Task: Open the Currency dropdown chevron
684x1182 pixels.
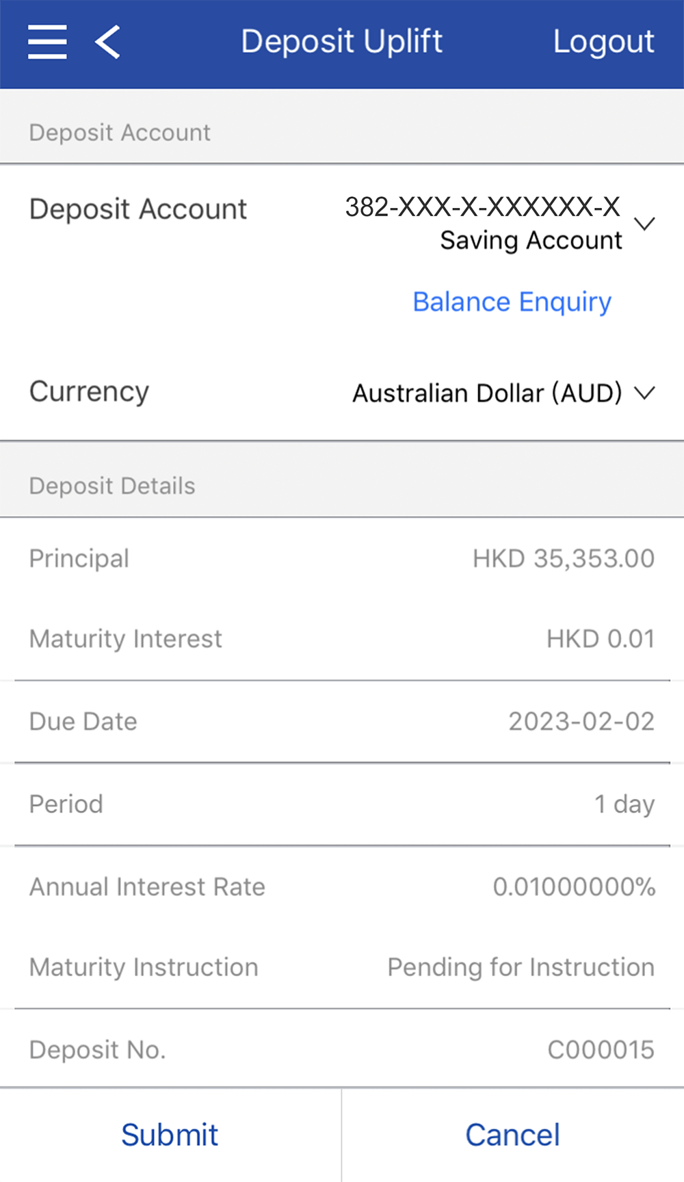Action: [x=644, y=393]
